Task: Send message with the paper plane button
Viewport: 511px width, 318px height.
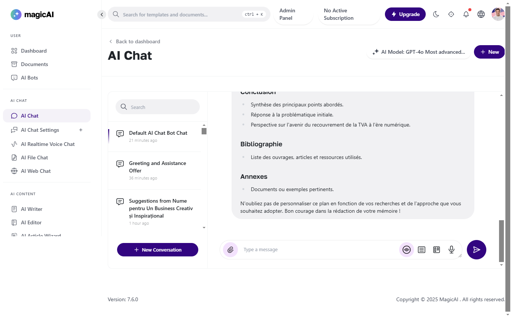Action: [476, 250]
